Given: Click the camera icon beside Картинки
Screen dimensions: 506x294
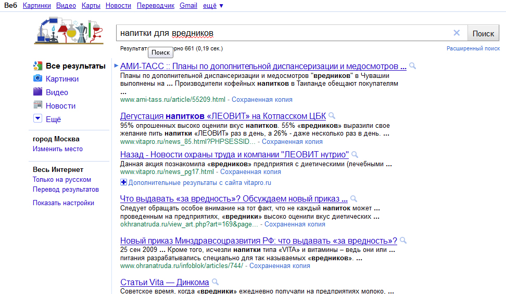Looking at the screenshot, I should 38,78.
